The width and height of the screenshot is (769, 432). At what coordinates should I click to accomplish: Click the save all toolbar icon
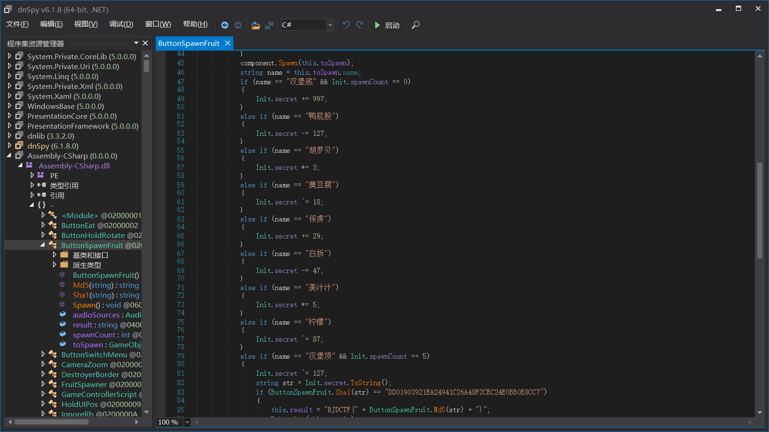click(x=269, y=25)
